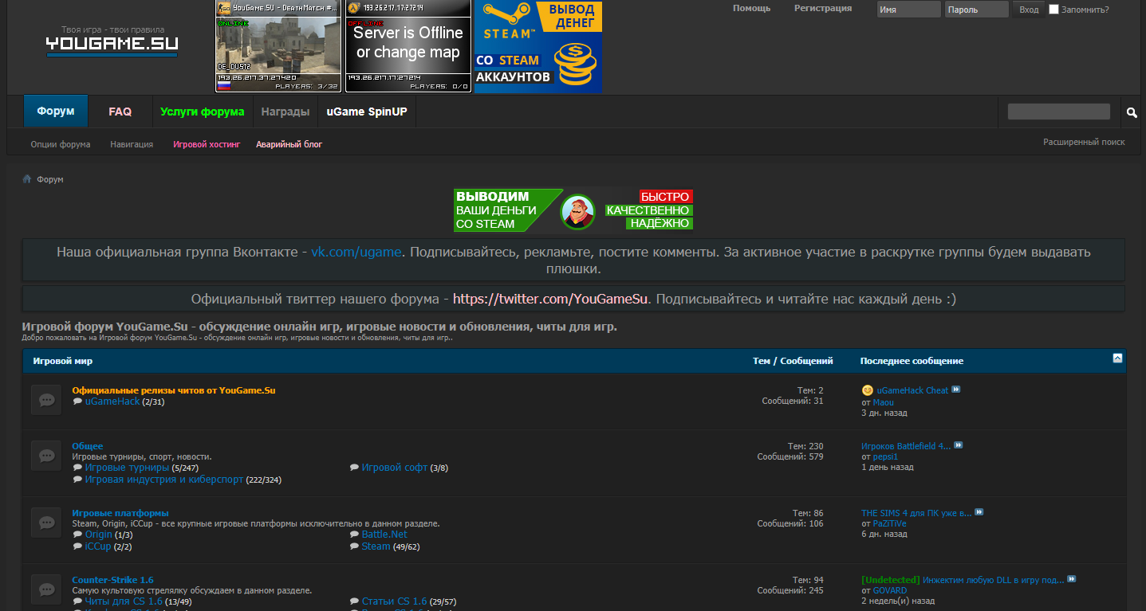Open the Навигация dropdown menu
The image size is (1146, 611).
click(132, 144)
